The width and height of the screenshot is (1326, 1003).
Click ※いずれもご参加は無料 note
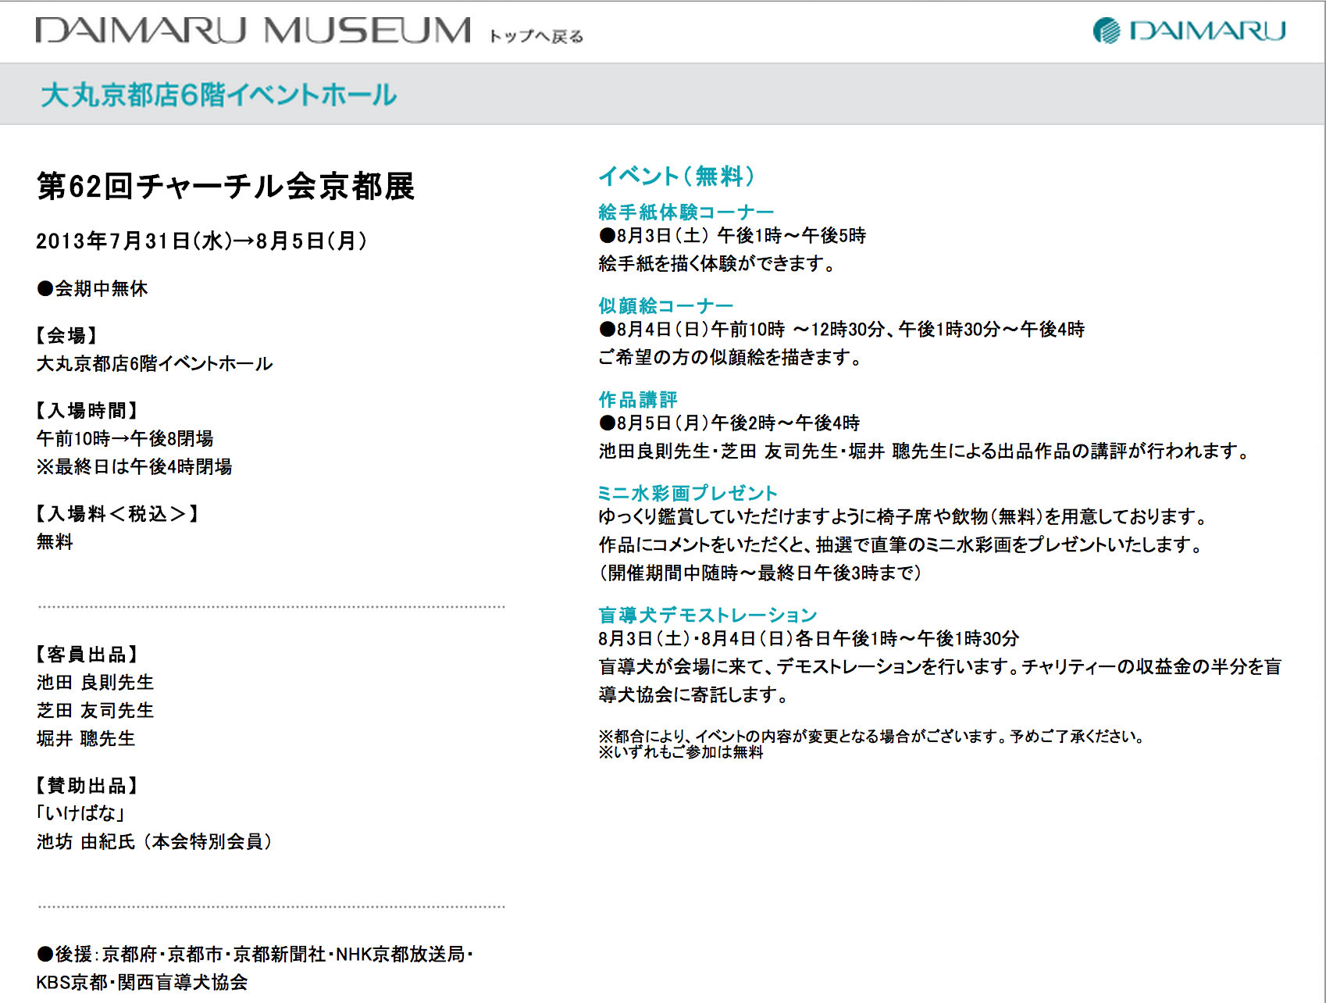tap(681, 751)
